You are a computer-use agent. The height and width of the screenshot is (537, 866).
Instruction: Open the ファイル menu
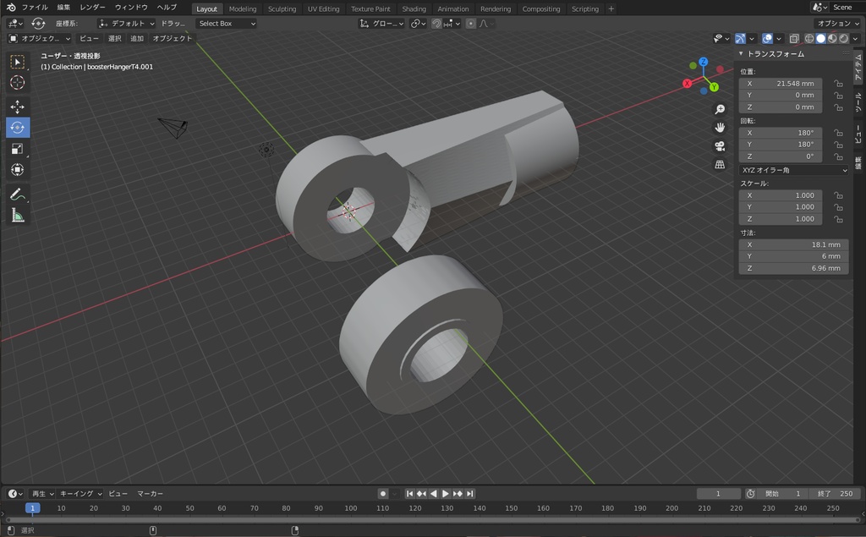(x=35, y=7)
